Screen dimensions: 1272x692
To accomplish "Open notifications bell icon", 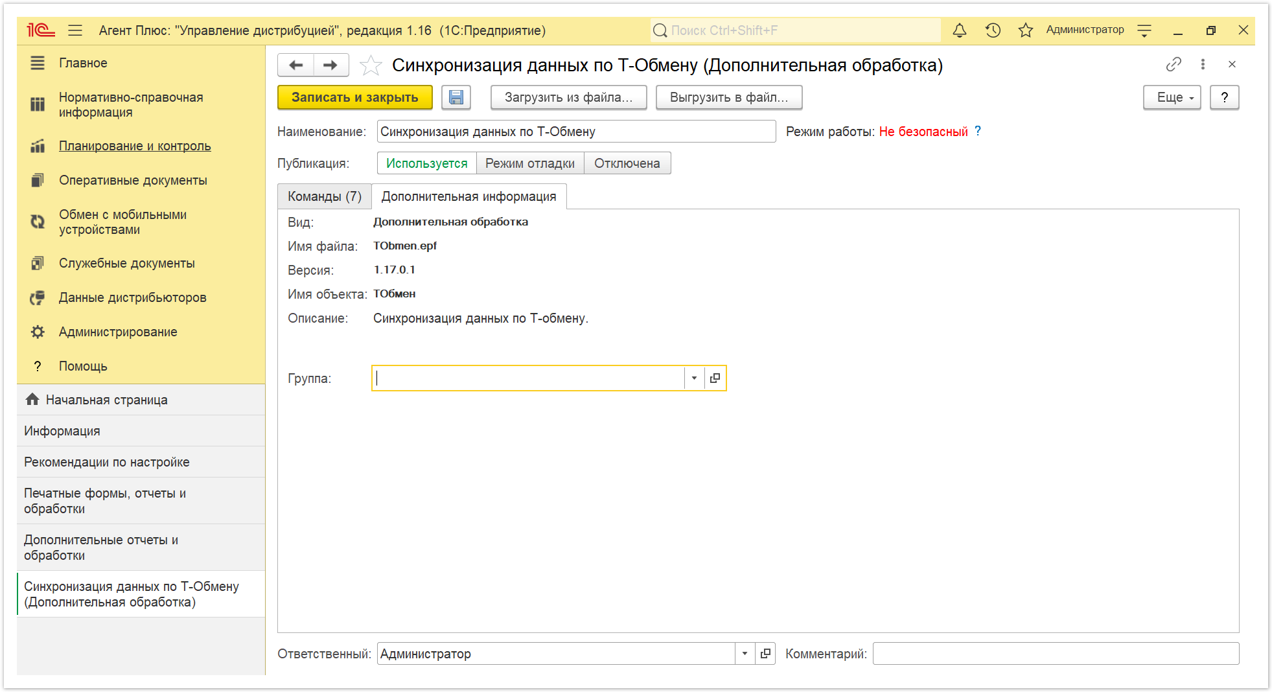I will point(960,30).
